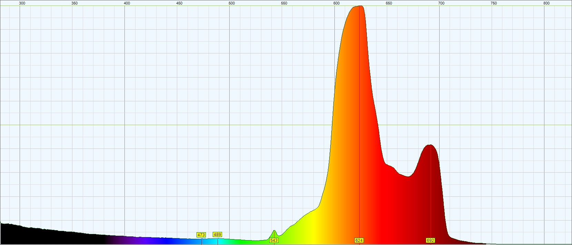Click the top of the tallest orange peak

tap(359, 6)
